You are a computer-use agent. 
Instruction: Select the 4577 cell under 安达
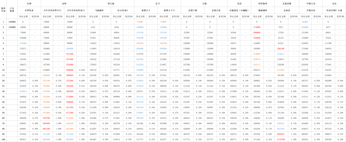click(x=328, y=27)
